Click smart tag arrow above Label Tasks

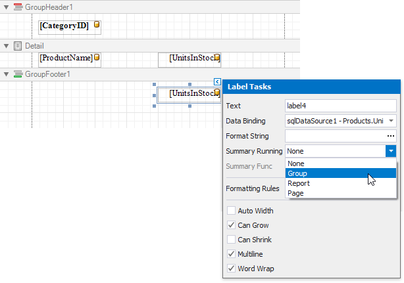click(x=217, y=81)
